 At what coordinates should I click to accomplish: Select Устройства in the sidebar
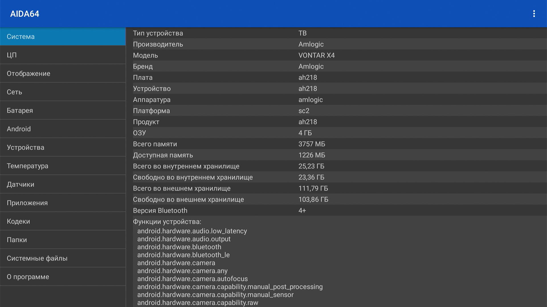(63, 148)
